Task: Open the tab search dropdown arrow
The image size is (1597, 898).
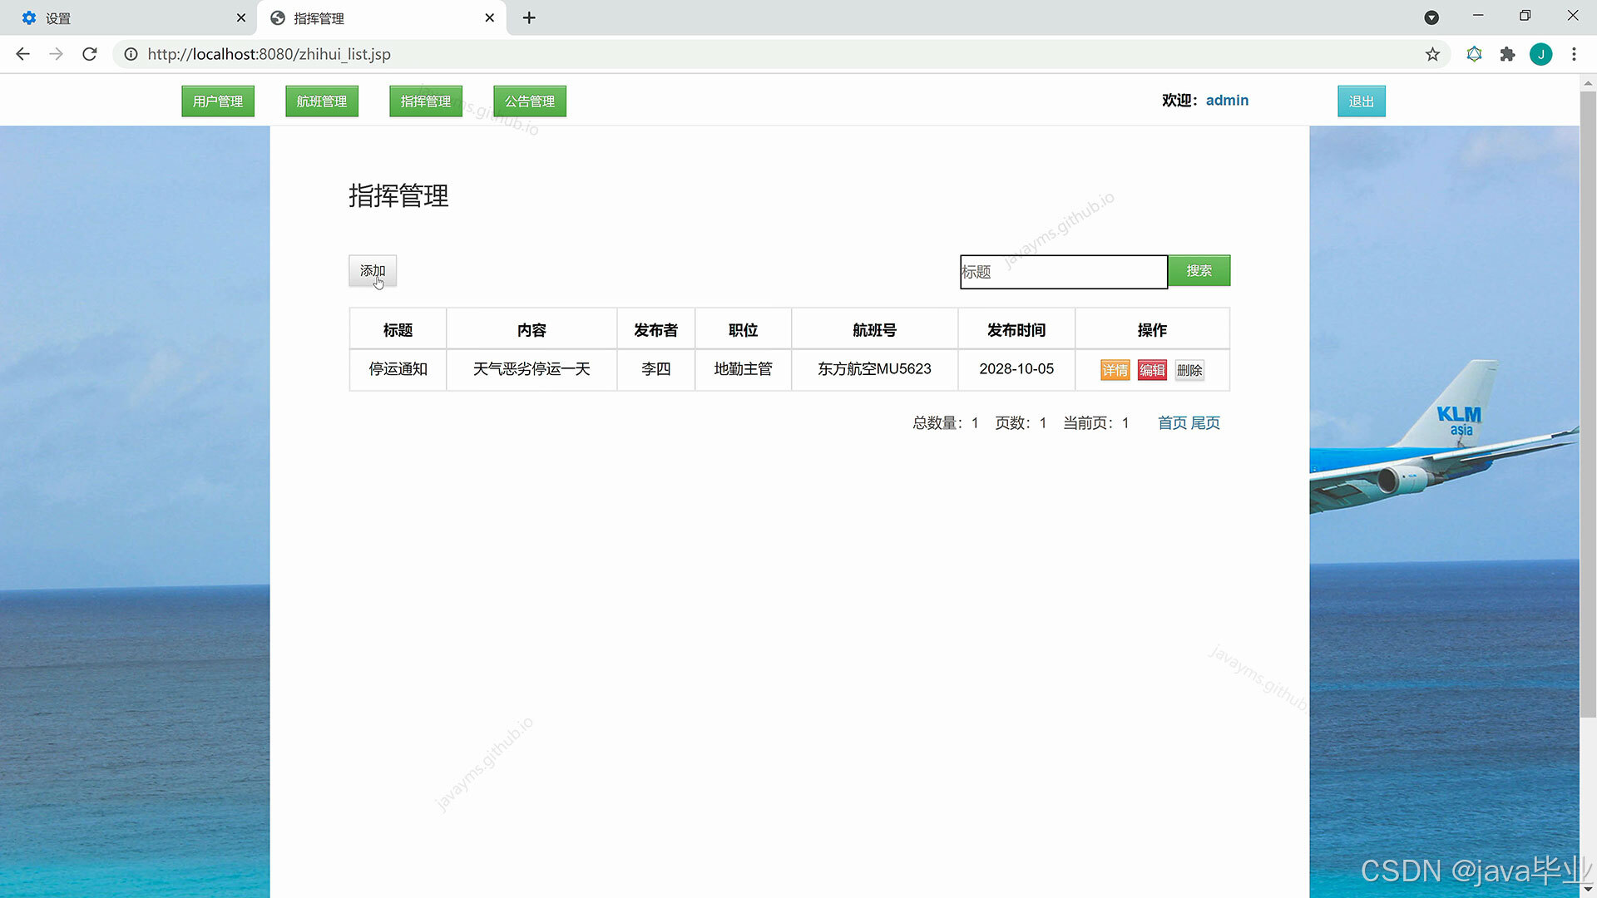Action: point(1431,17)
